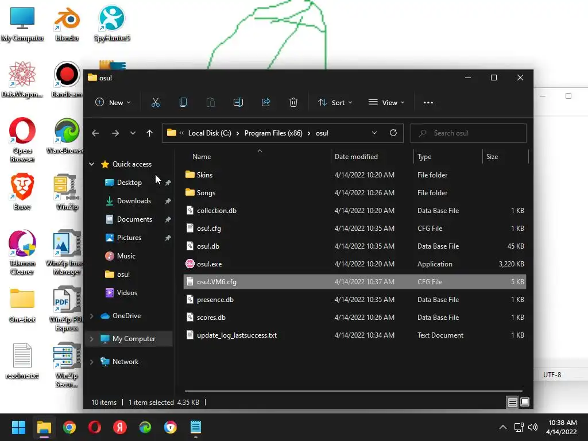Click the Rename icon in toolbar
Screen dimensions: 588x441
pos(238,102)
